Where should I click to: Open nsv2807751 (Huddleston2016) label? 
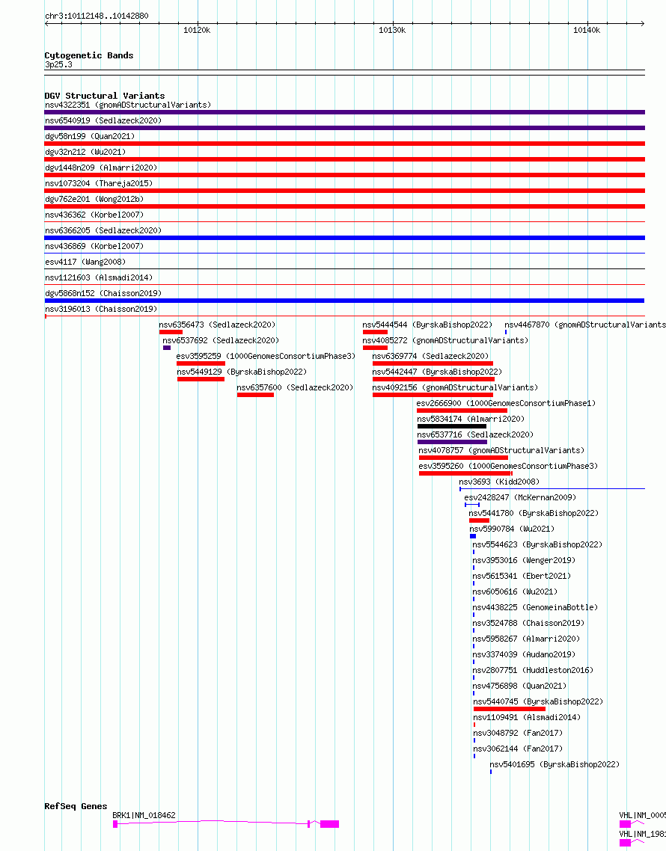click(x=533, y=672)
